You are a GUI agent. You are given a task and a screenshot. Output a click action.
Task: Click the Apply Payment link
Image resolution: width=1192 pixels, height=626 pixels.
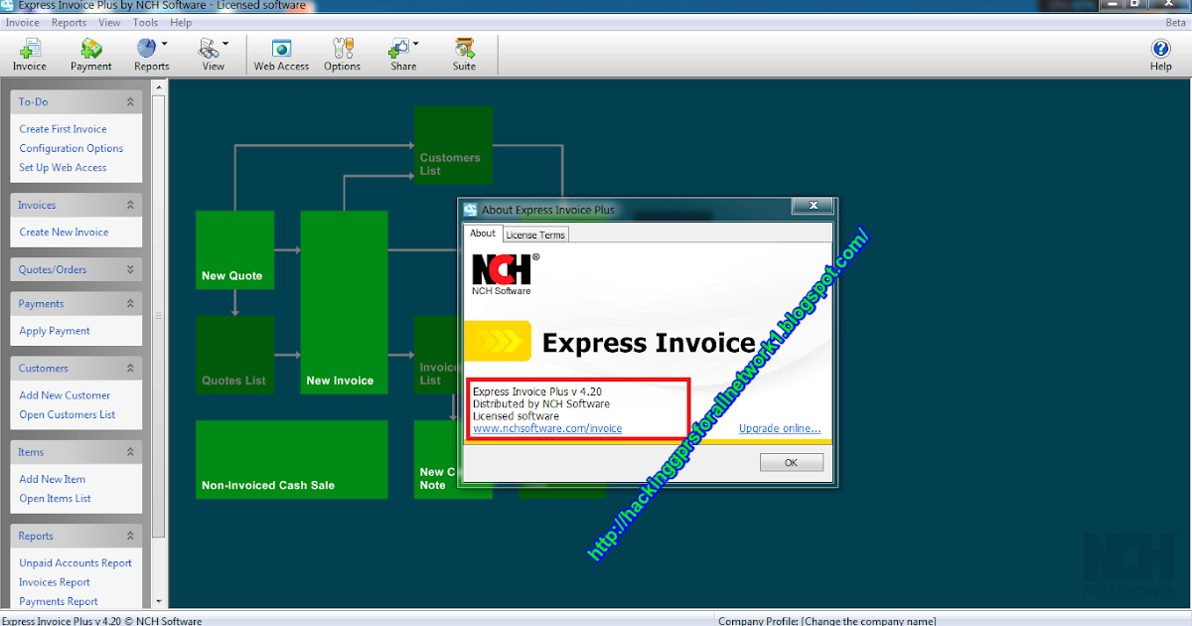55,331
